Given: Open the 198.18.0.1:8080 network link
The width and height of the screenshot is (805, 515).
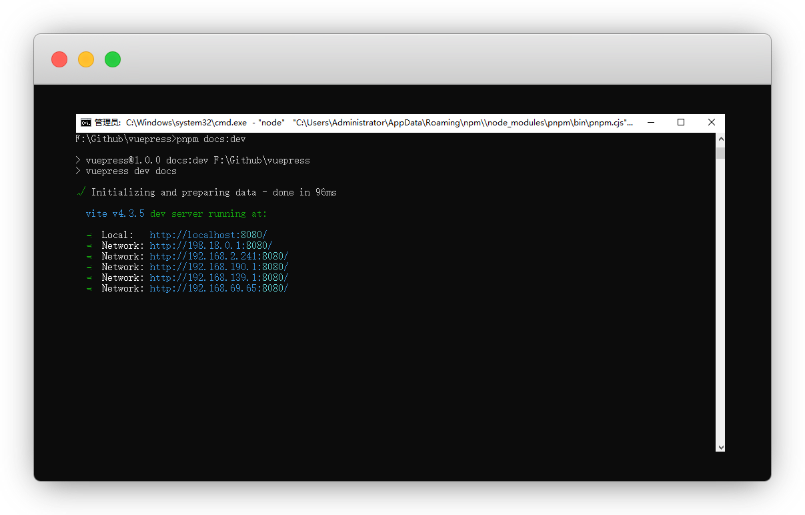Looking at the screenshot, I should 211,245.
